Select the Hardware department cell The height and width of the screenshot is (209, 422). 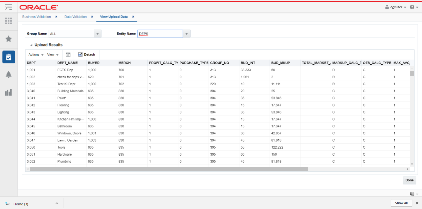pos(71,155)
